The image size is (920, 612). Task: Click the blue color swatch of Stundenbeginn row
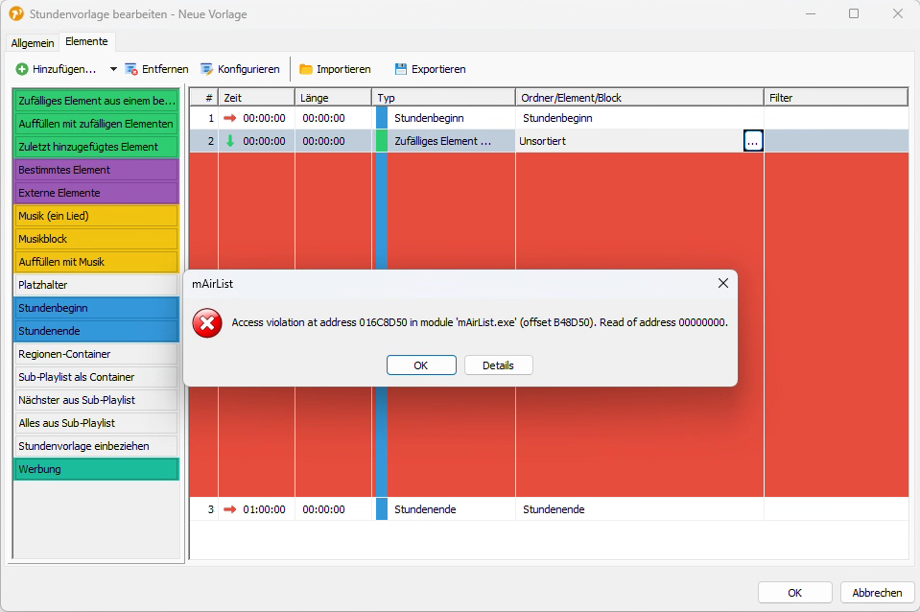[381, 118]
